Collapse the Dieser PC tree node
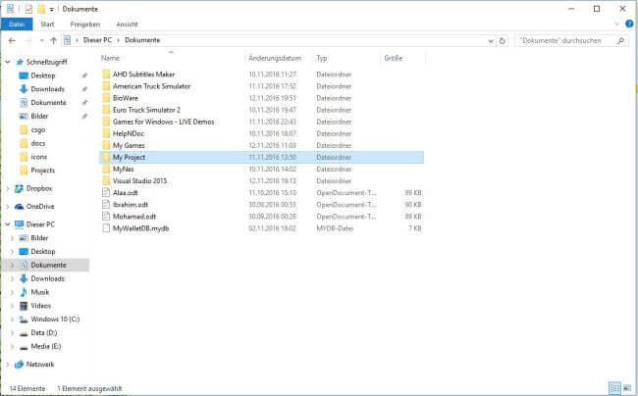The width and height of the screenshot is (638, 396). click(8, 224)
